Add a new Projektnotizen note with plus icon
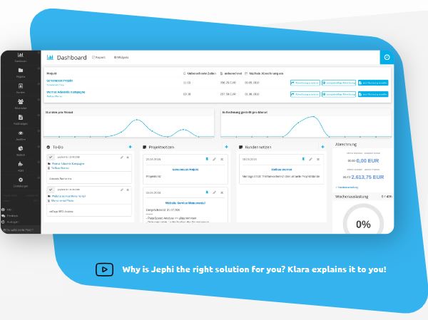This screenshot has height=320, width=428. [226, 147]
